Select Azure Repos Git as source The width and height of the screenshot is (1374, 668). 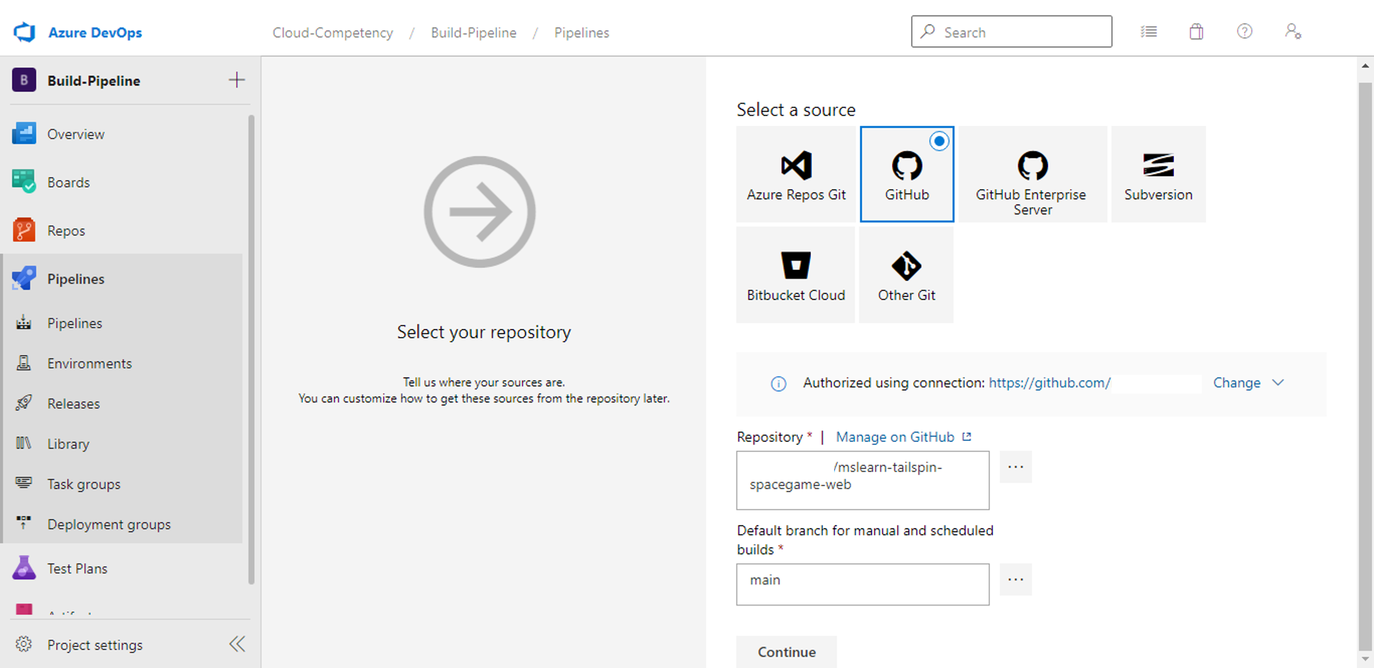pos(795,174)
